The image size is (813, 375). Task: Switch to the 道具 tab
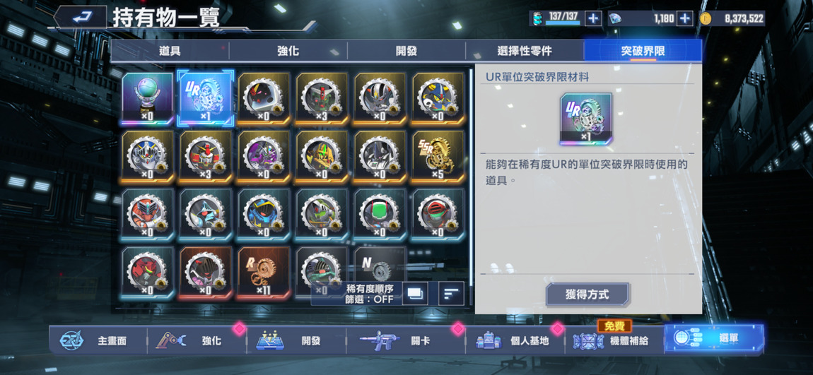(170, 52)
